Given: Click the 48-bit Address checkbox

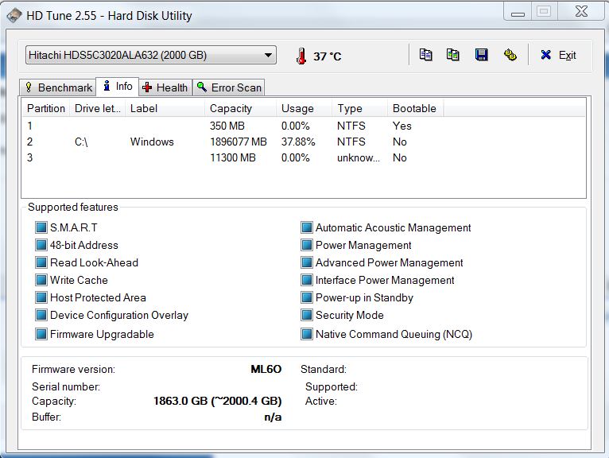Looking at the screenshot, I should coord(41,245).
